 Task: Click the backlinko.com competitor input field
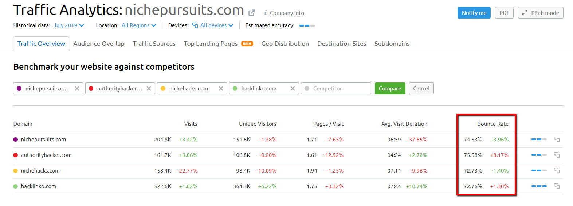click(x=264, y=88)
